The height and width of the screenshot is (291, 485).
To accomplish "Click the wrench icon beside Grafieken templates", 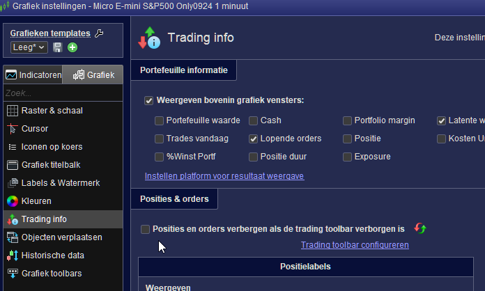I will [99, 33].
